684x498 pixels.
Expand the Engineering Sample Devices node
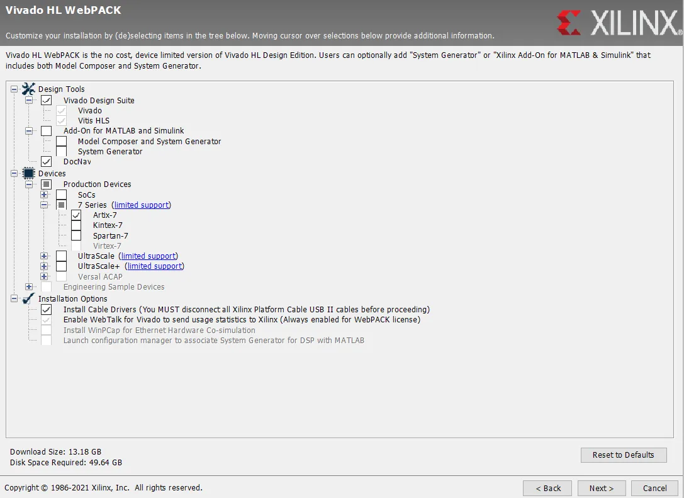point(29,287)
